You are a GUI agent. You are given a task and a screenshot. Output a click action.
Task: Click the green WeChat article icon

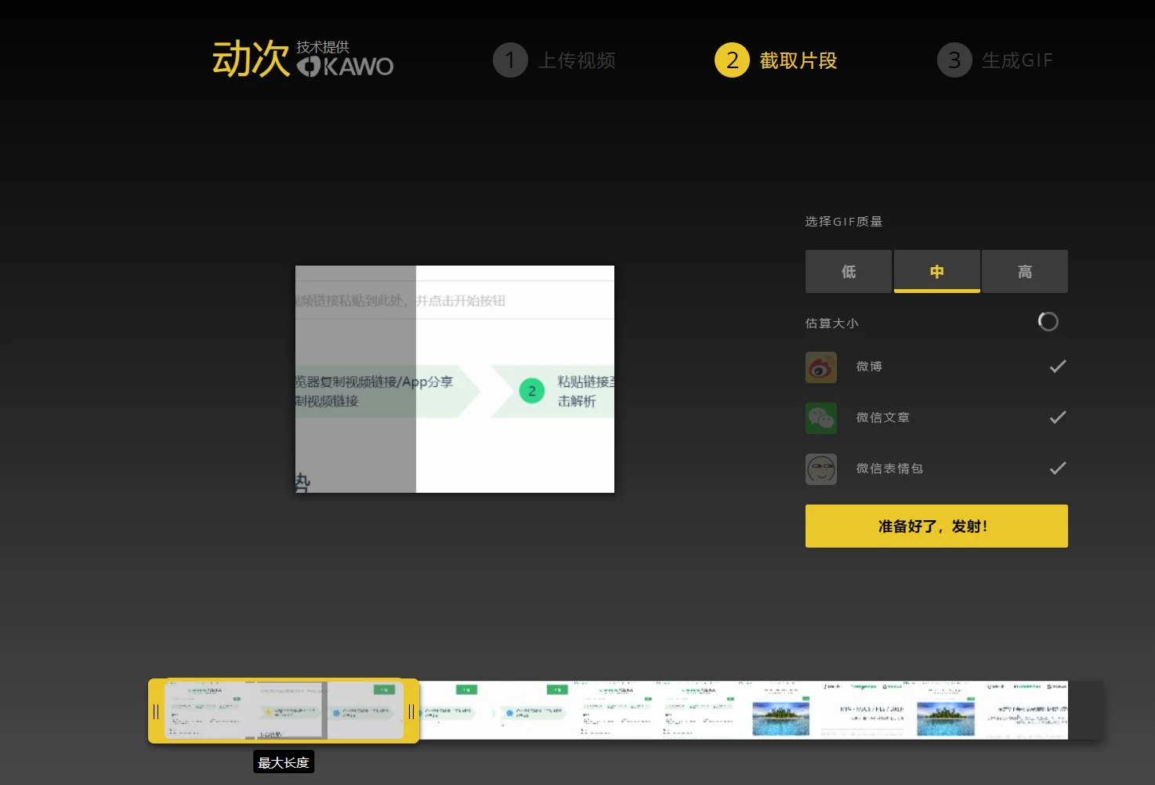click(x=821, y=418)
